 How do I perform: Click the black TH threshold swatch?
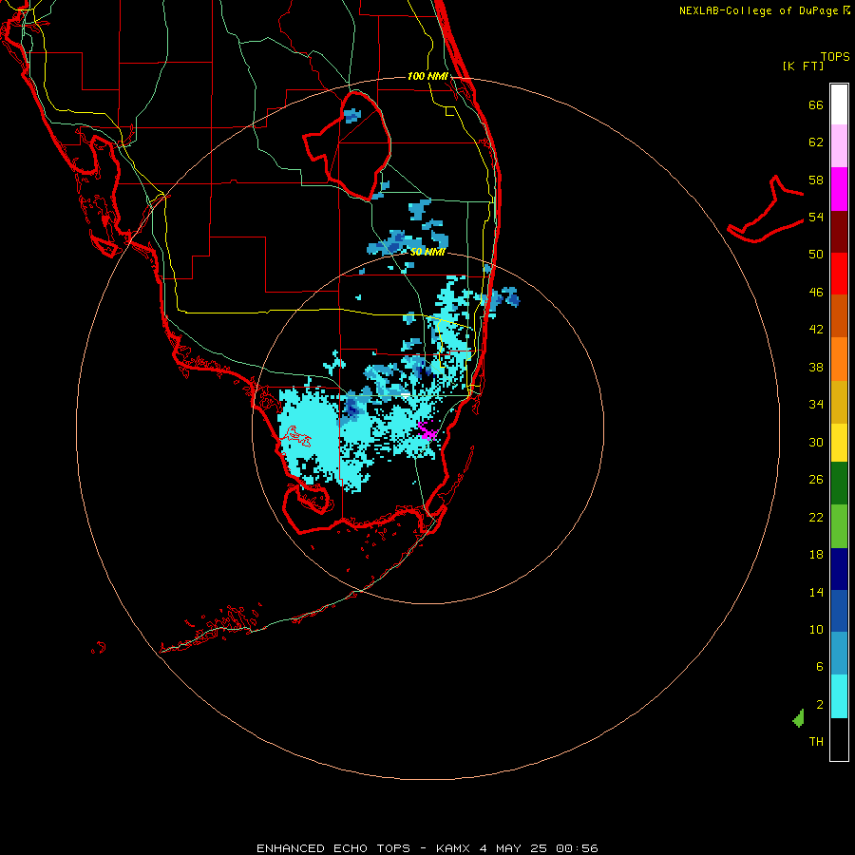[x=839, y=739]
